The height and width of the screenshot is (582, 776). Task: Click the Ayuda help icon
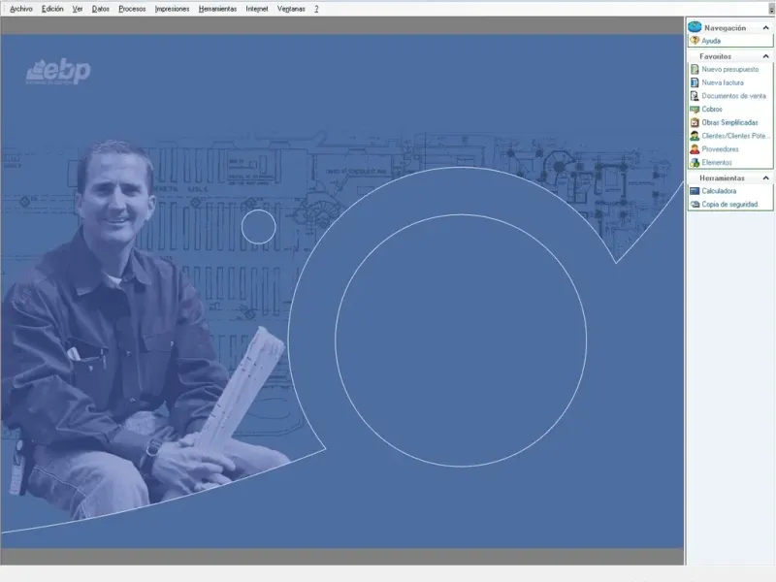pyautogui.click(x=695, y=41)
